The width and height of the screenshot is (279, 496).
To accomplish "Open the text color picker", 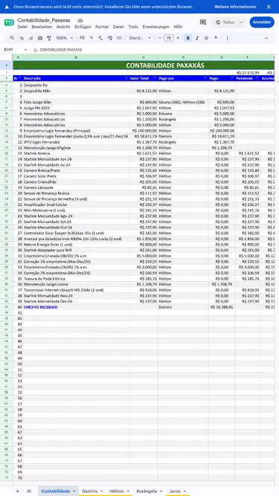I will click(x=216, y=38).
